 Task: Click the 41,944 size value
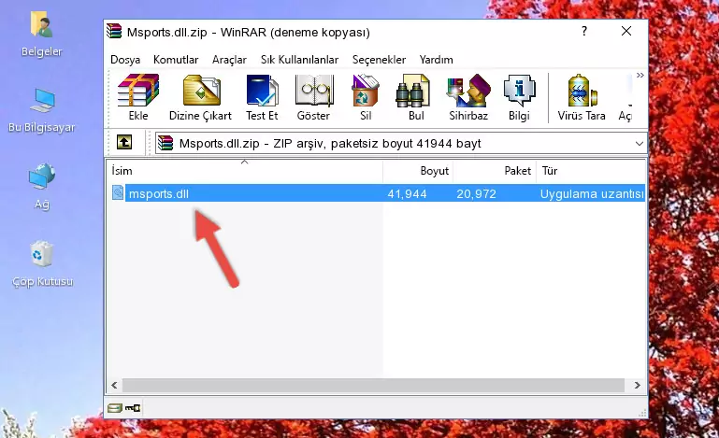click(x=408, y=194)
